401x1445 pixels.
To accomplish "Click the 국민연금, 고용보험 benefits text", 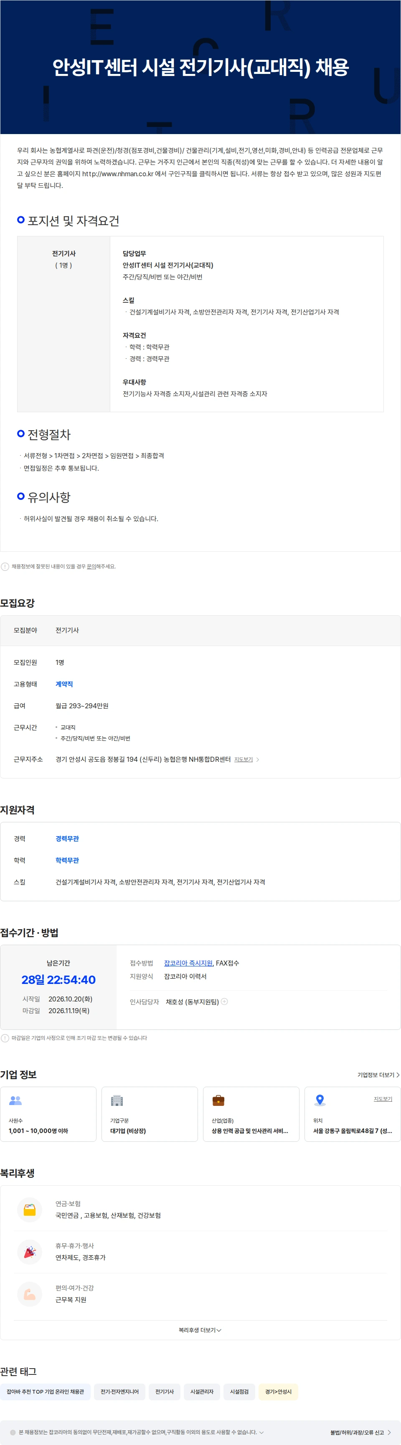I will click(108, 1215).
